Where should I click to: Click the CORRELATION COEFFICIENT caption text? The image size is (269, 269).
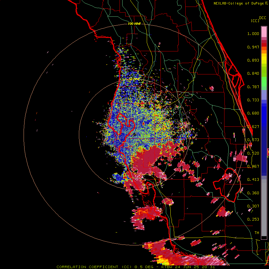point(87,267)
